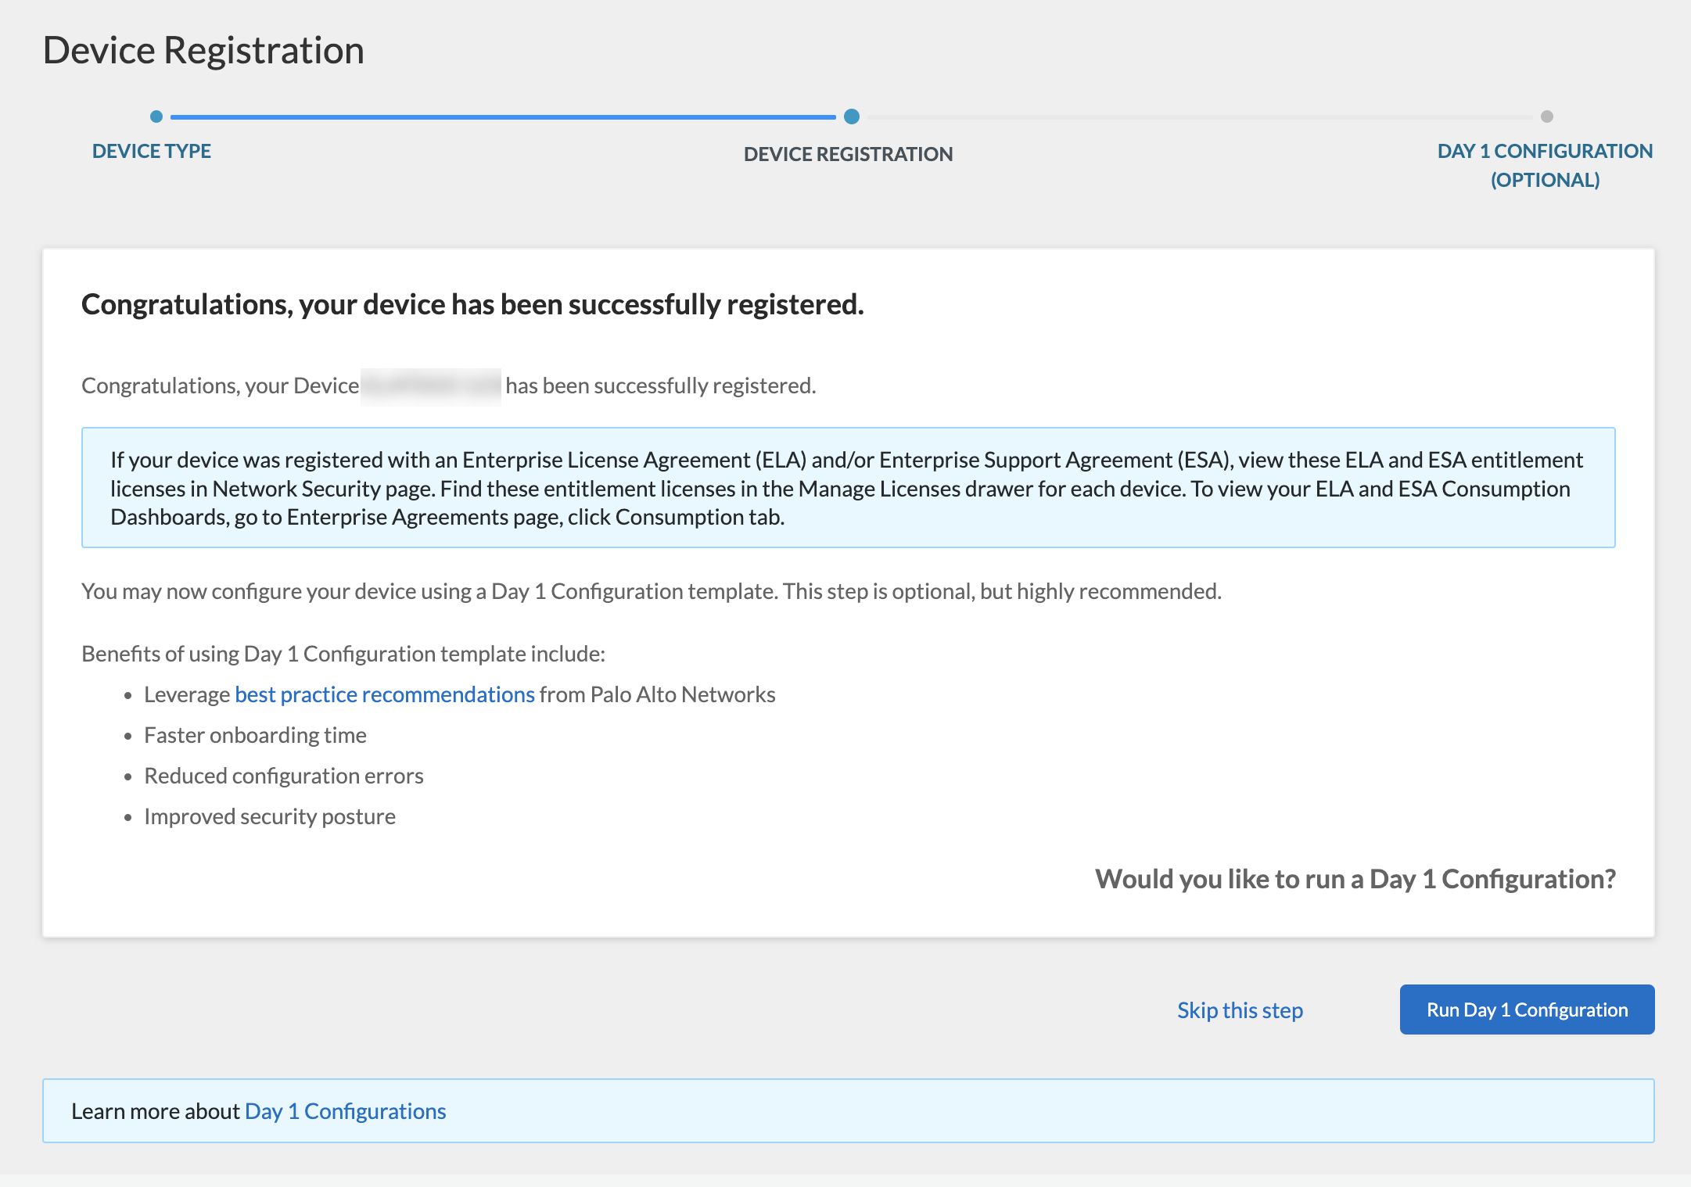The height and width of the screenshot is (1187, 1691).
Task: Click the Reduced configuration errors bullet
Action: (283, 776)
